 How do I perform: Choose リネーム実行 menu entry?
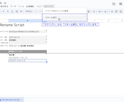coord(65,17)
